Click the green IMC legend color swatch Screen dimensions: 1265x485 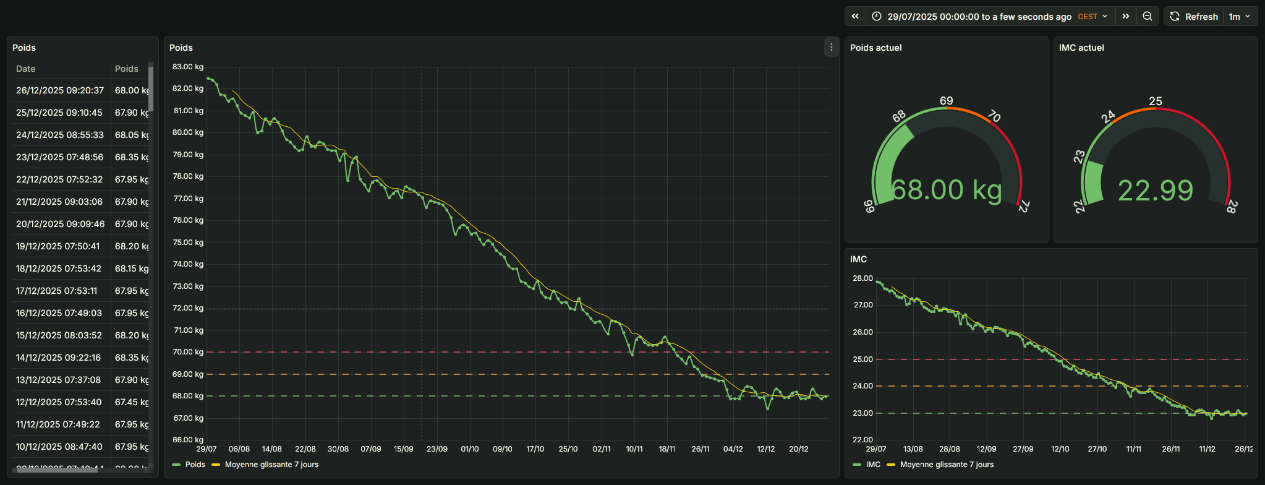[x=856, y=465]
